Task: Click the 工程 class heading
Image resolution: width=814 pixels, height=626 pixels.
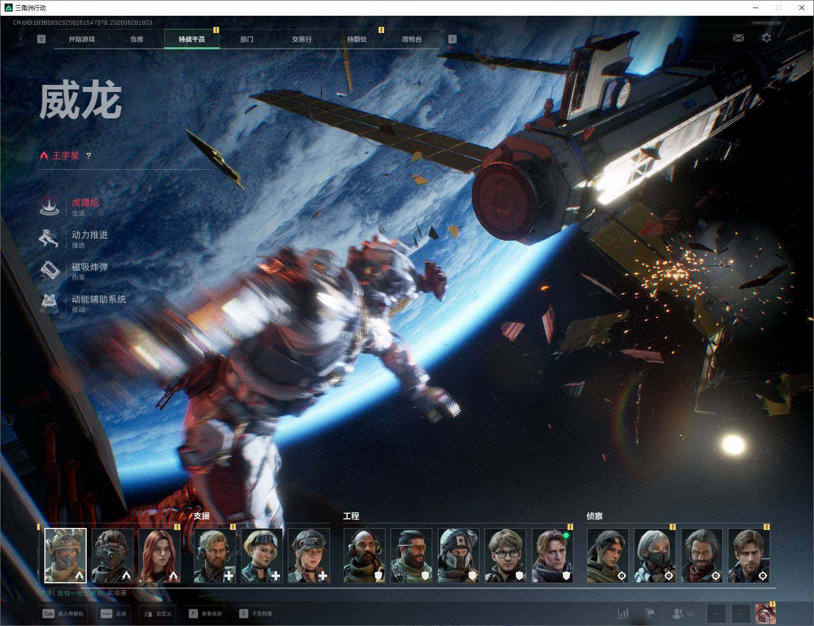Action: click(x=351, y=516)
